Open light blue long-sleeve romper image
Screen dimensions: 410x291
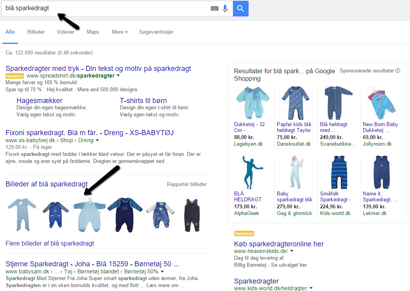pos(22,215)
